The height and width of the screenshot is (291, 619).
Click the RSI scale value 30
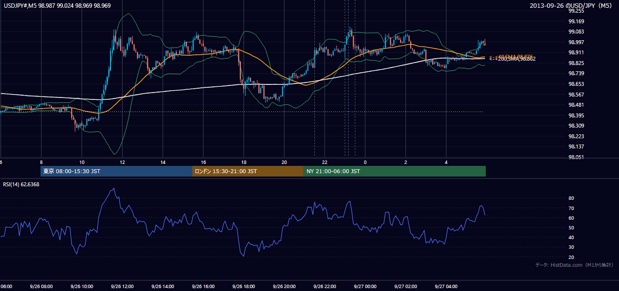click(x=572, y=247)
